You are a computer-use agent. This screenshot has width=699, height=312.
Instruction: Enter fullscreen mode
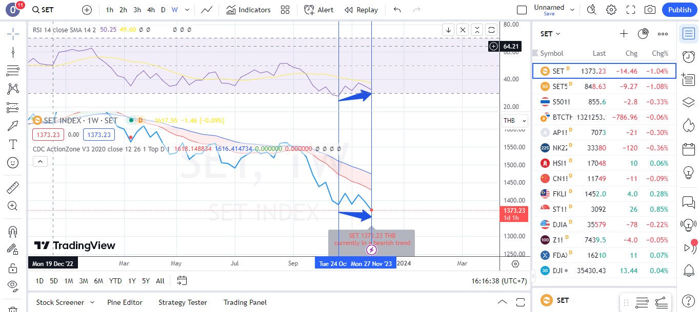(631, 10)
